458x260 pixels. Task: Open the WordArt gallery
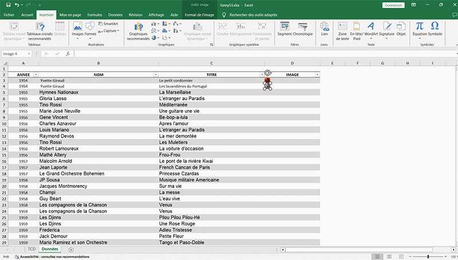click(371, 30)
